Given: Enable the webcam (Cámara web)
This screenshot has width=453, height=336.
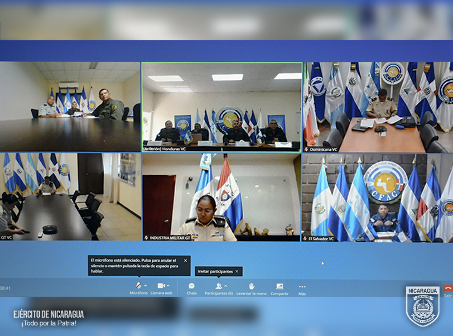Looking at the screenshot, I should (162, 286).
